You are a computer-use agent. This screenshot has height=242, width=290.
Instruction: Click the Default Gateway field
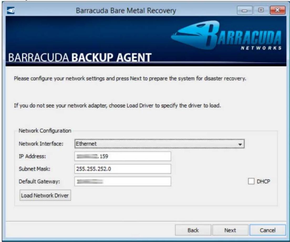pyautogui.click(x=123, y=181)
